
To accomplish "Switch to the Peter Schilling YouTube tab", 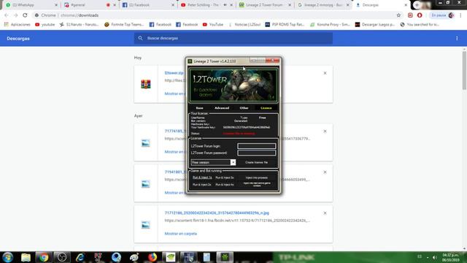I will [x=203, y=5].
